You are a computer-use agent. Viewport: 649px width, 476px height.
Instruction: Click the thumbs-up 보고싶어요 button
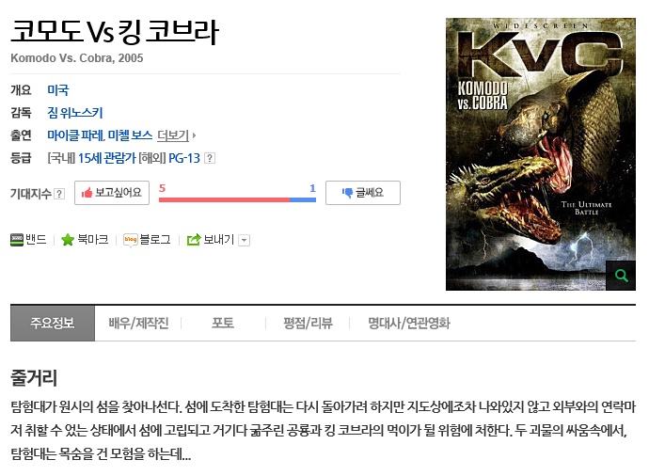112,193
